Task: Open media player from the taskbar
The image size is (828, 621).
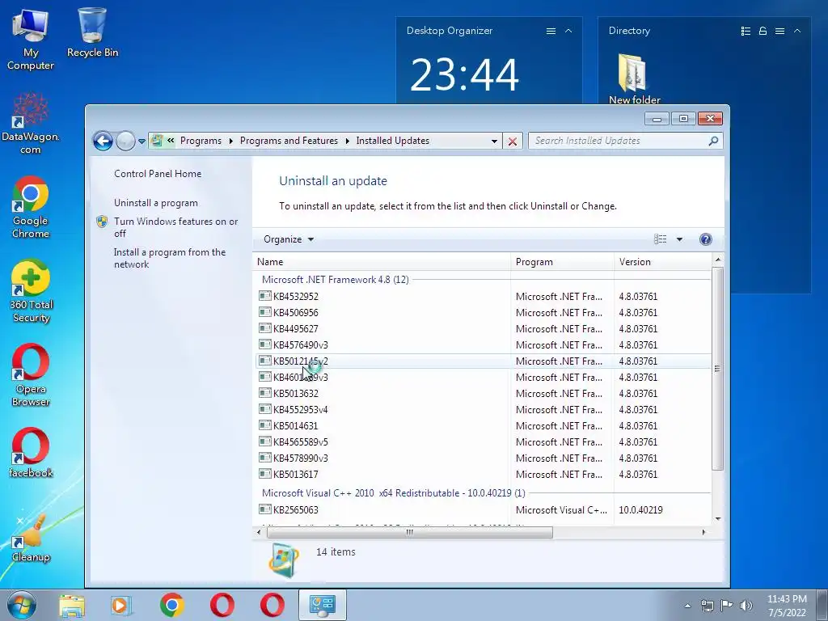Action: tap(121, 605)
